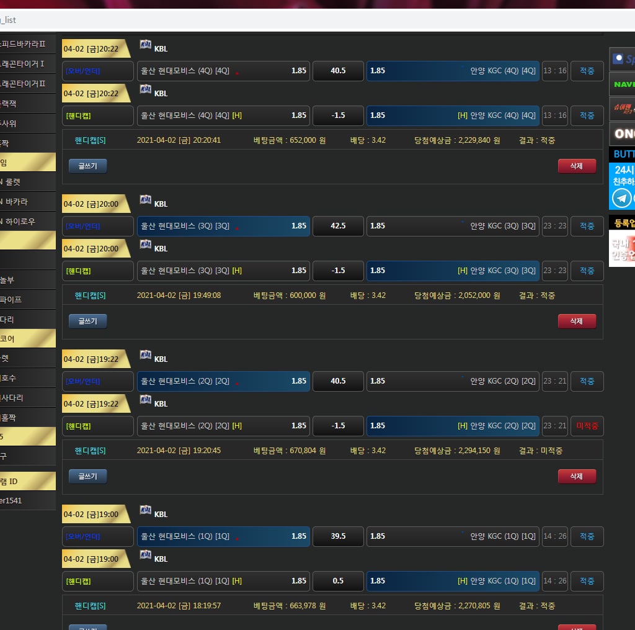Image resolution: width=635 pixels, height=630 pixels.
Task: Click 삭제 for the 670,804 원 bet
Action: click(577, 476)
